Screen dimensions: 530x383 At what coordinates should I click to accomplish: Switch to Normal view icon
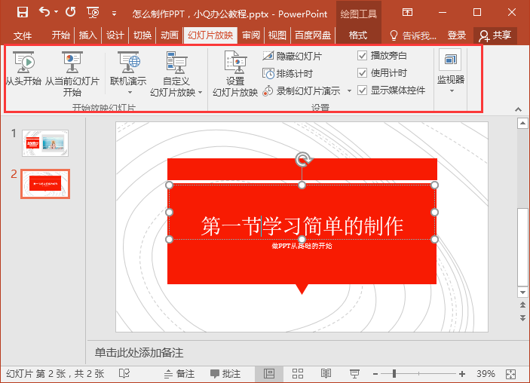(x=269, y=374)
